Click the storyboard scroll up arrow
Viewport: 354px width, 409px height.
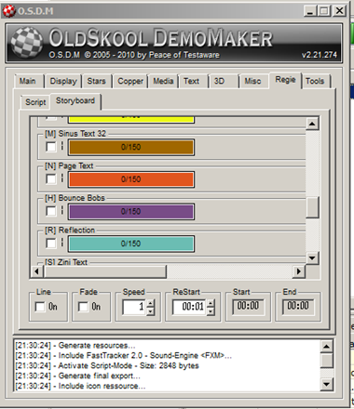(x=312, y=124)
